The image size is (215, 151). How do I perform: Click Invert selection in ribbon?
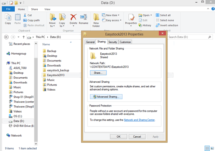tap(167, 25)
